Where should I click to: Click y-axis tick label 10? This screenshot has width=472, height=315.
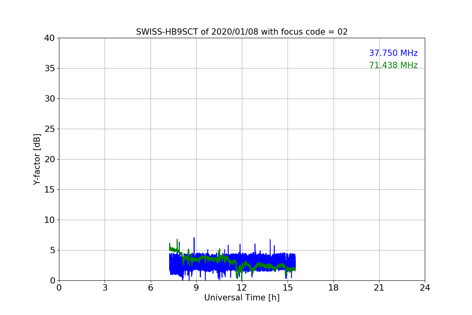[50, 220]
